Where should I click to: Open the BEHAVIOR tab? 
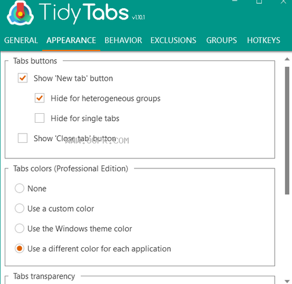[123, 40]
